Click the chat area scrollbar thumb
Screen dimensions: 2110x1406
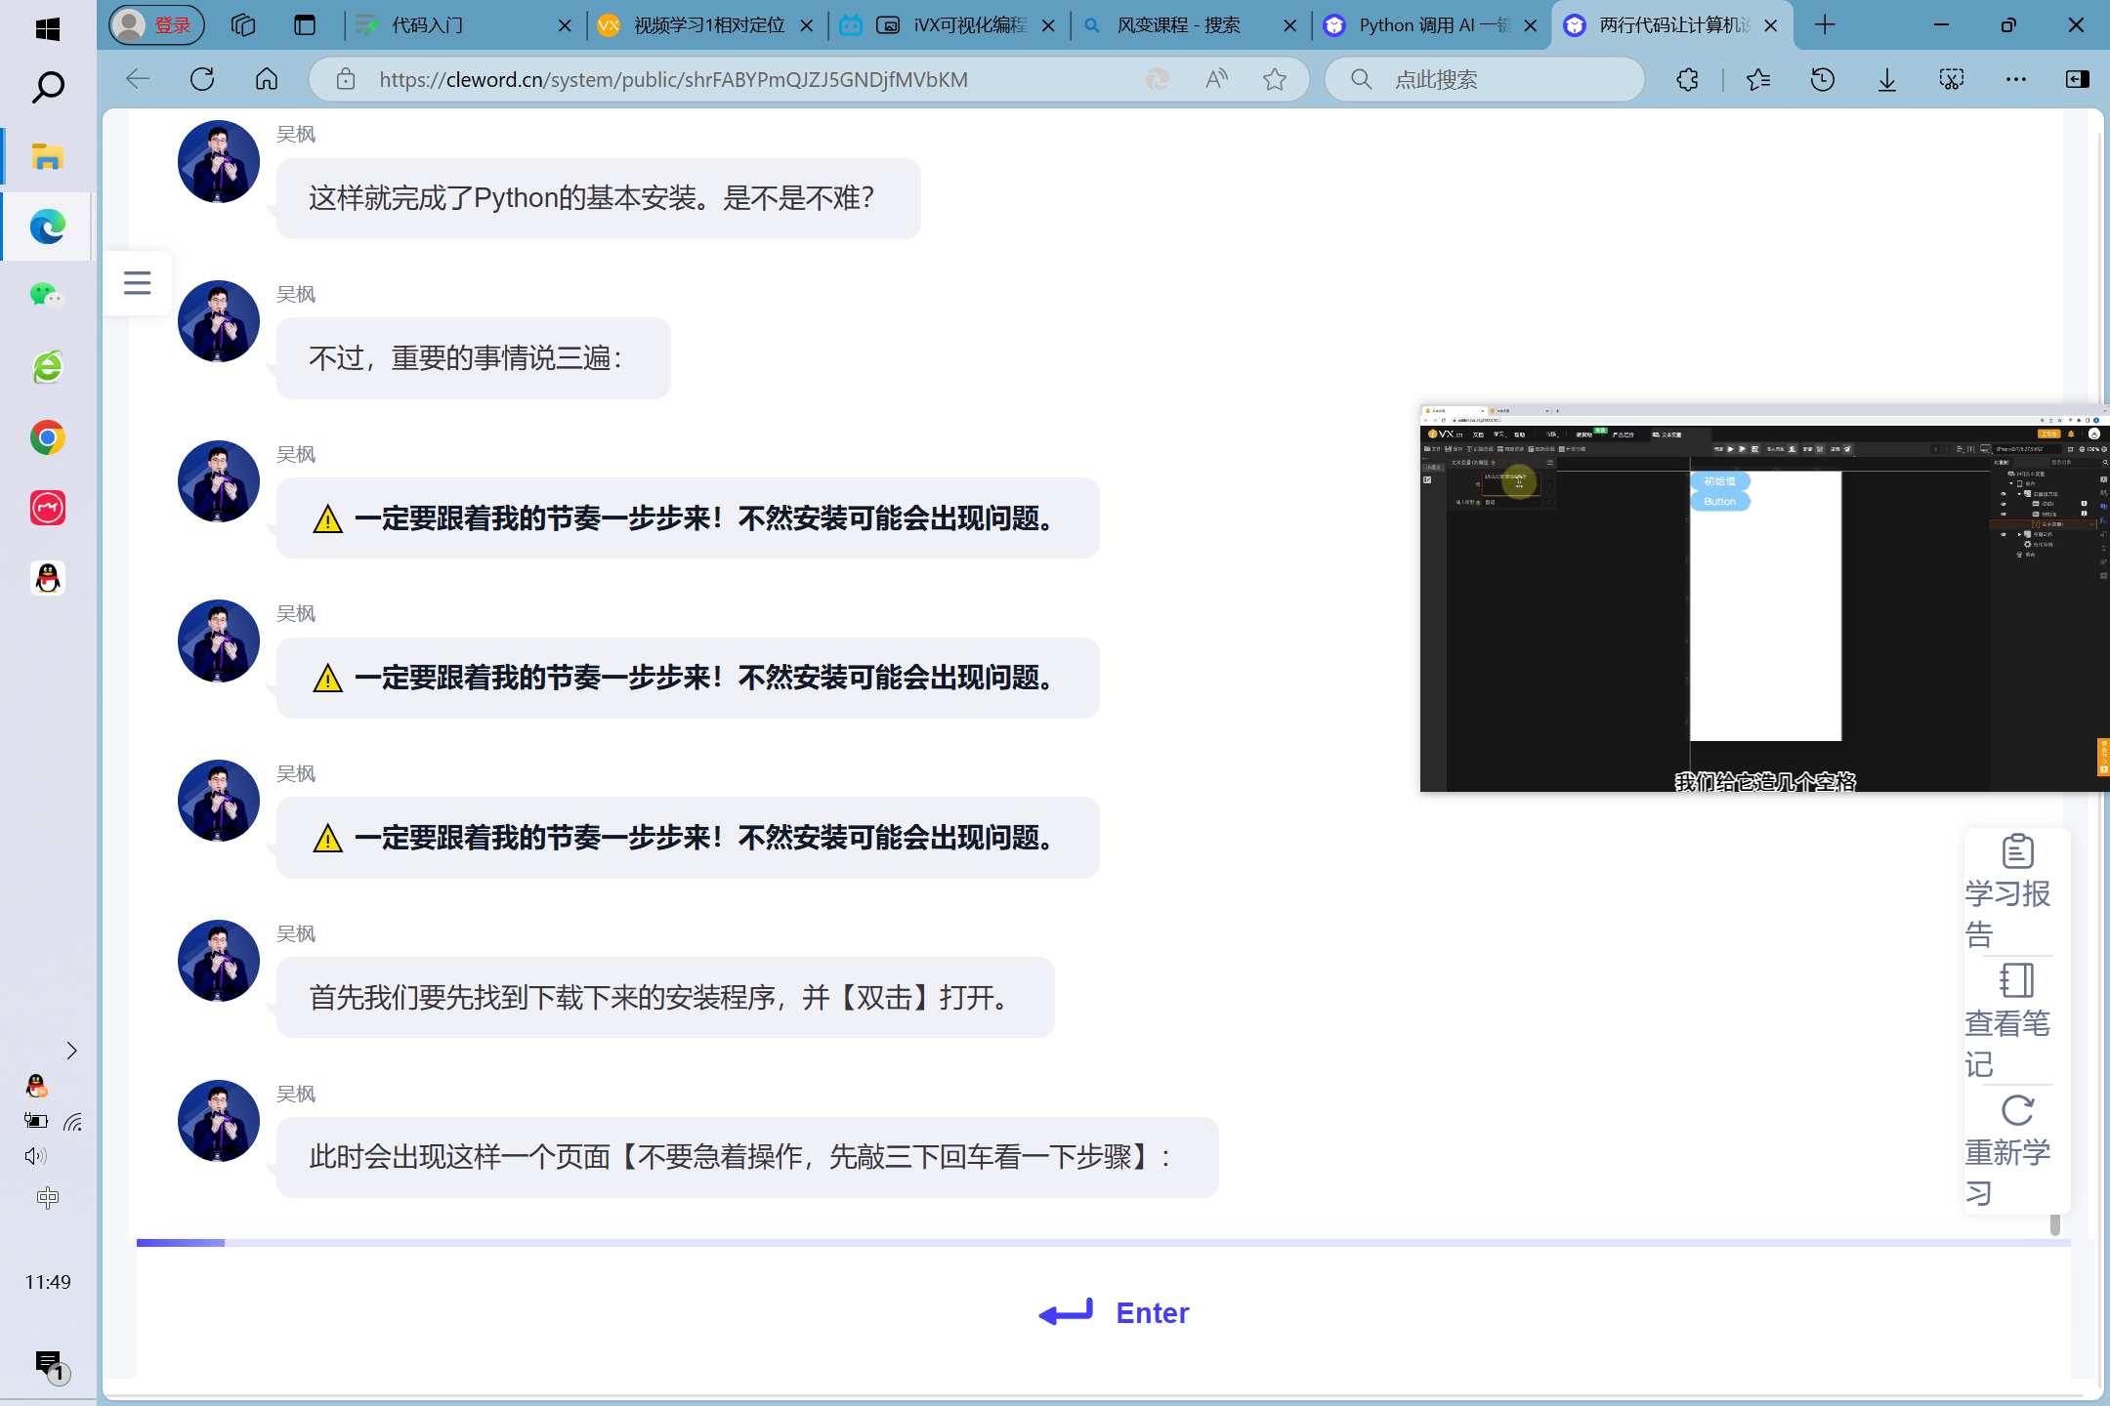(x=2055, y=1224)
